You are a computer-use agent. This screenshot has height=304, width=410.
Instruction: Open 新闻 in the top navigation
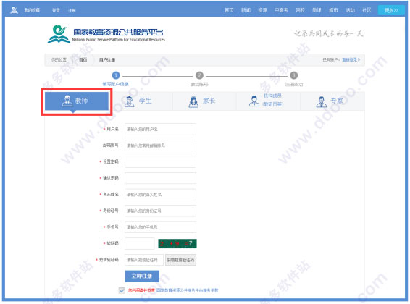(x=246, y=10)
